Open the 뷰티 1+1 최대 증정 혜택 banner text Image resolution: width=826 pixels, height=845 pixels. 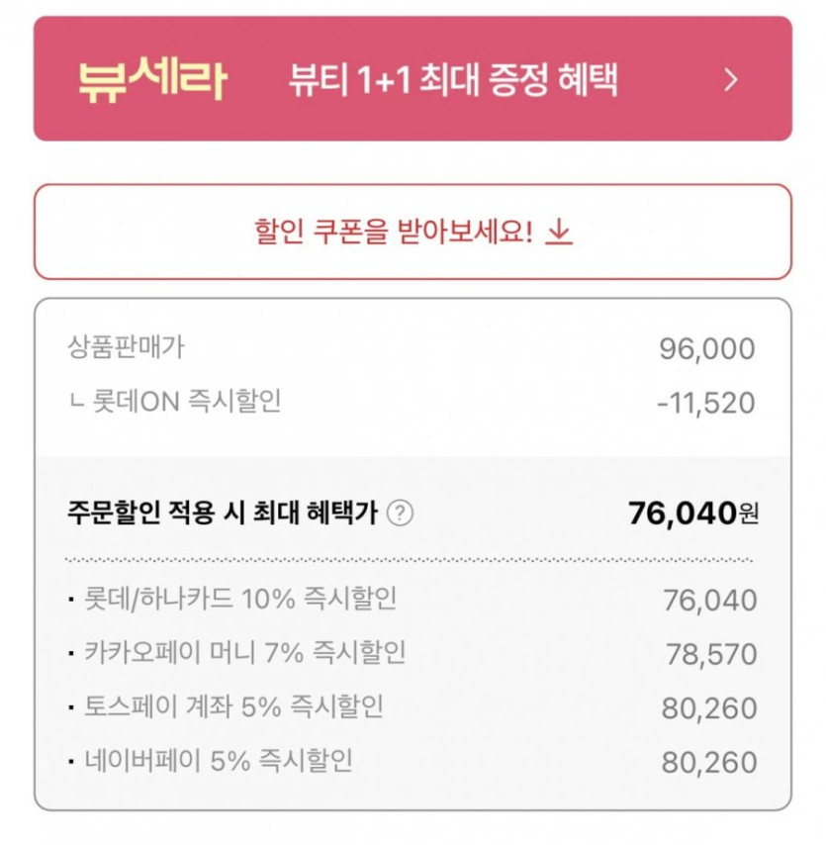tap(453, 80)
